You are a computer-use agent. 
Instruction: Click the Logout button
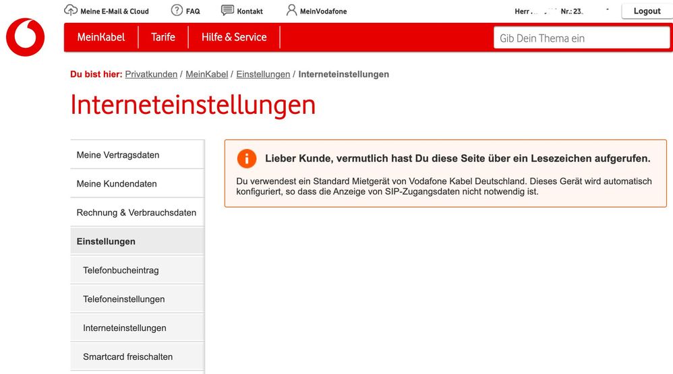coord(647,11)
